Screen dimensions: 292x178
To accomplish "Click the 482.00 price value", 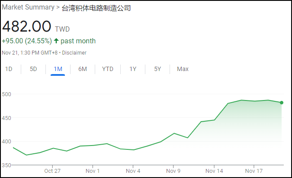I will [27, 26].
